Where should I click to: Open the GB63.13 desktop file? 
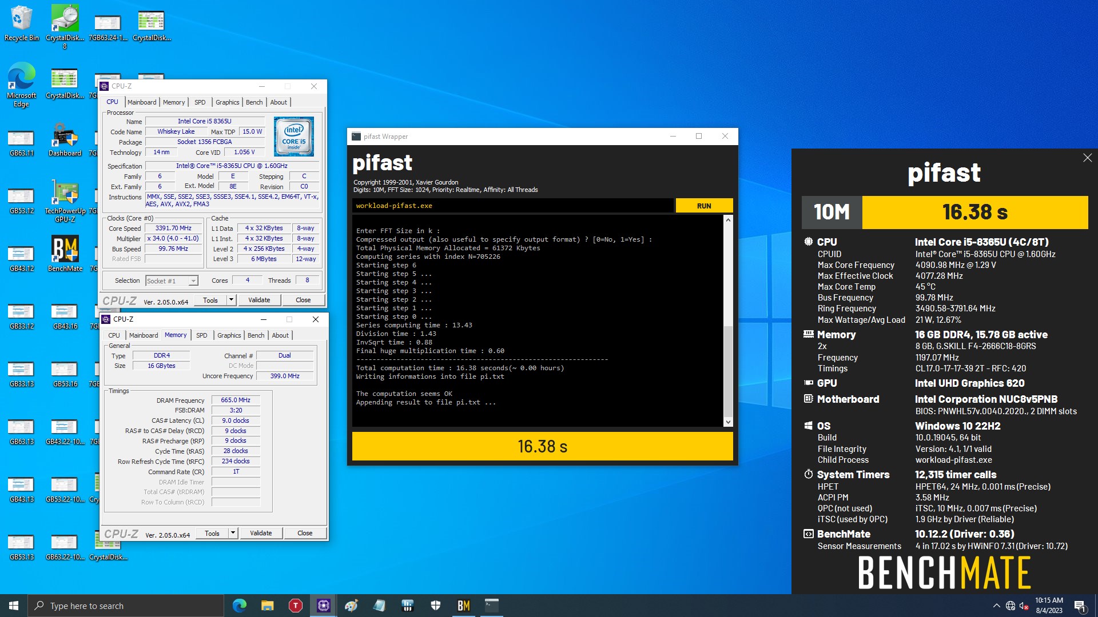(x=21, y=431)
